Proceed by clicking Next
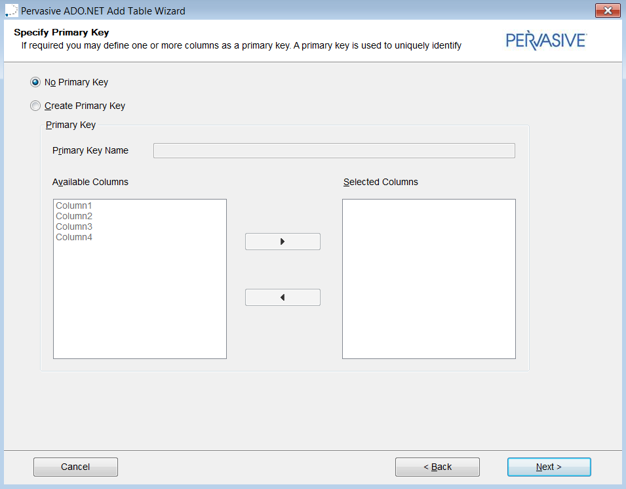Screen dimensions: 626x489 tap(549, 467)
